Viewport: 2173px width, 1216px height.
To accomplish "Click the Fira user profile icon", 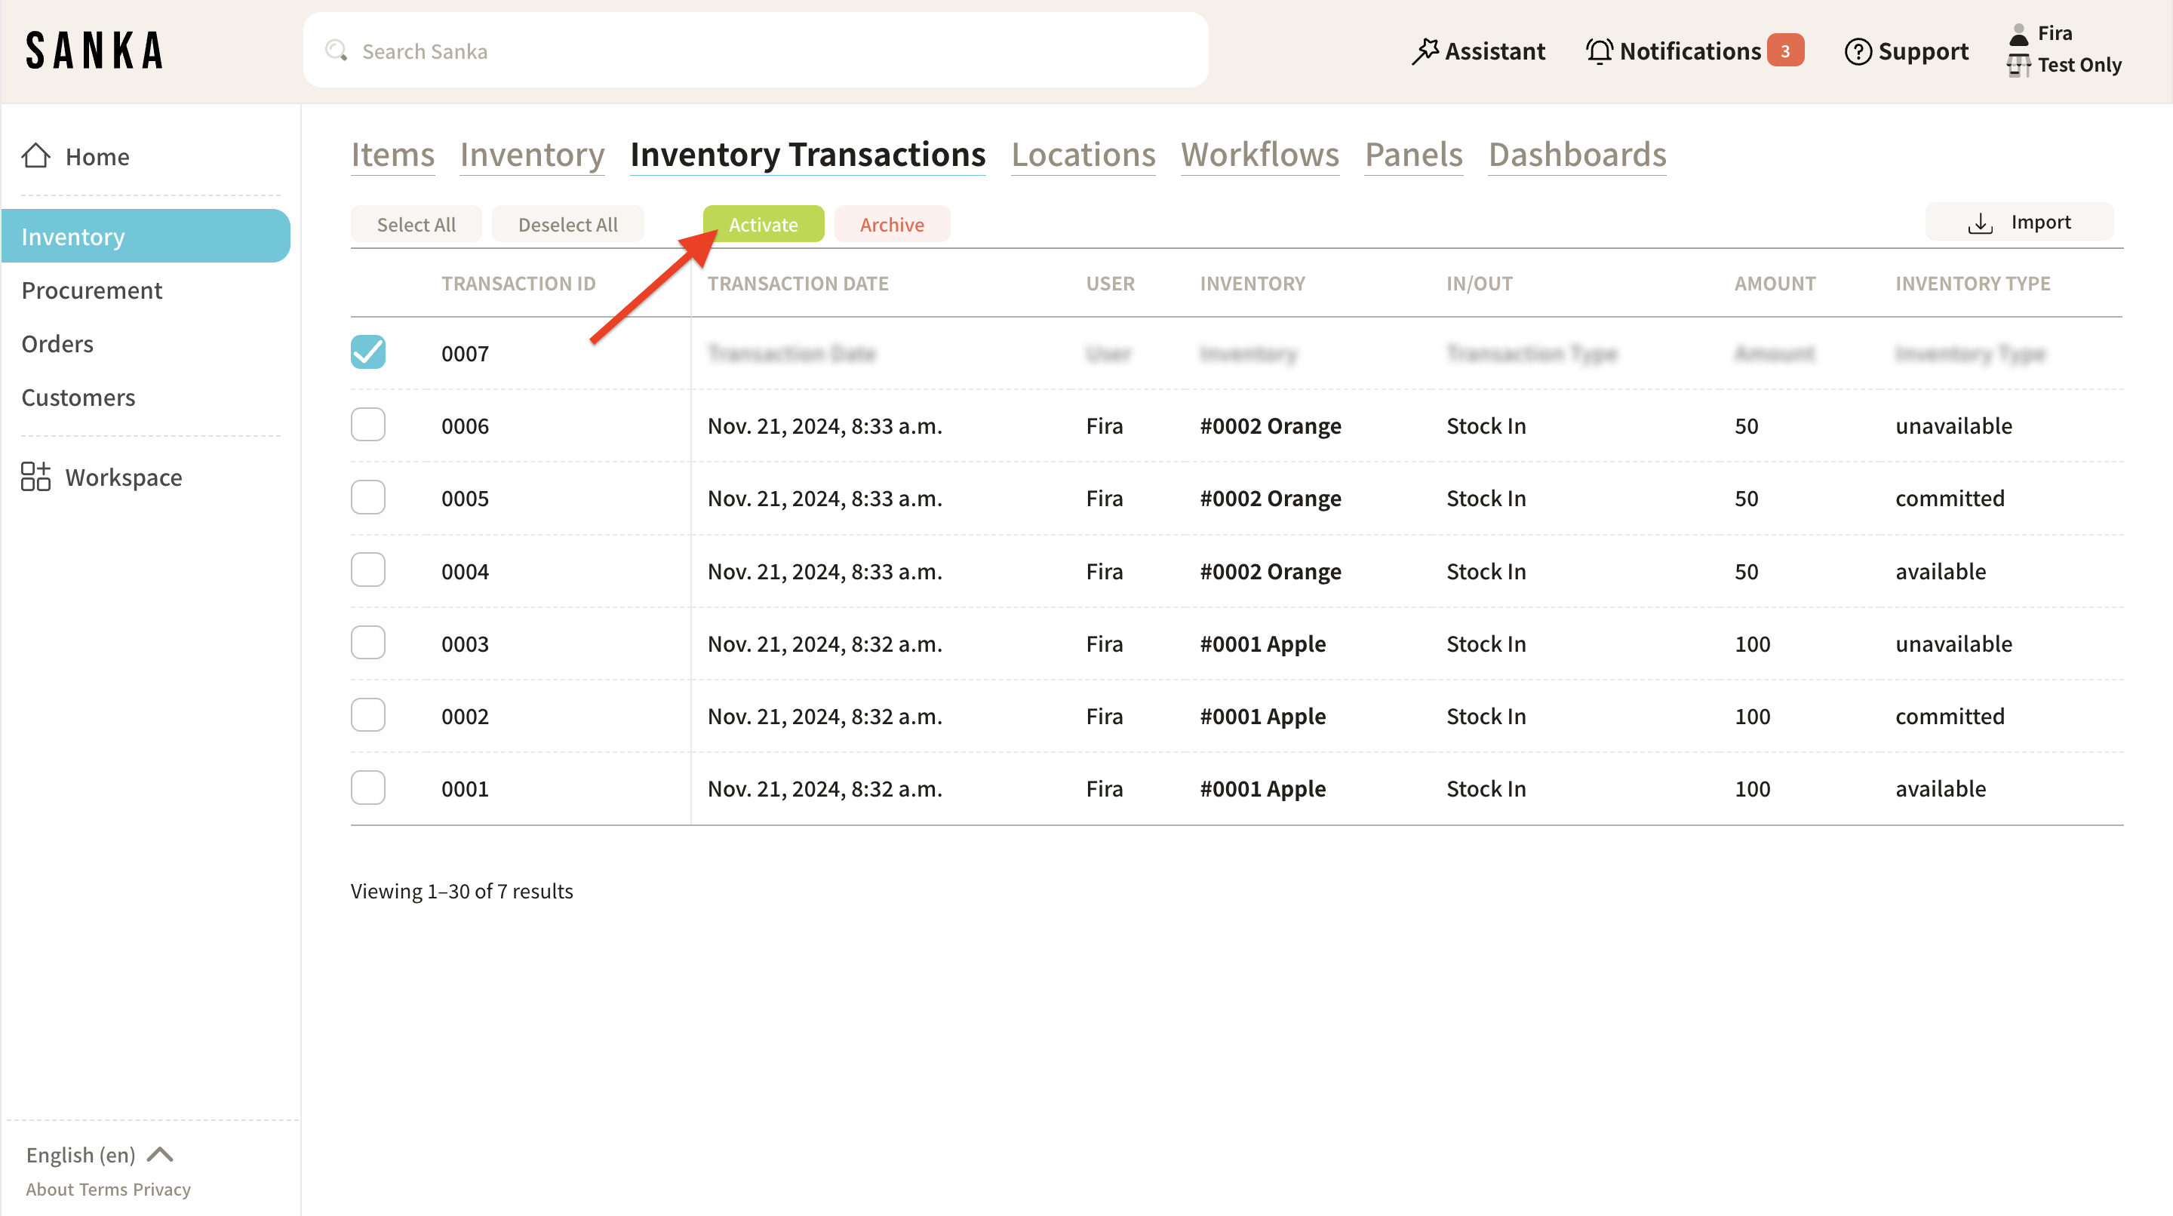I will coord(2018,34).
